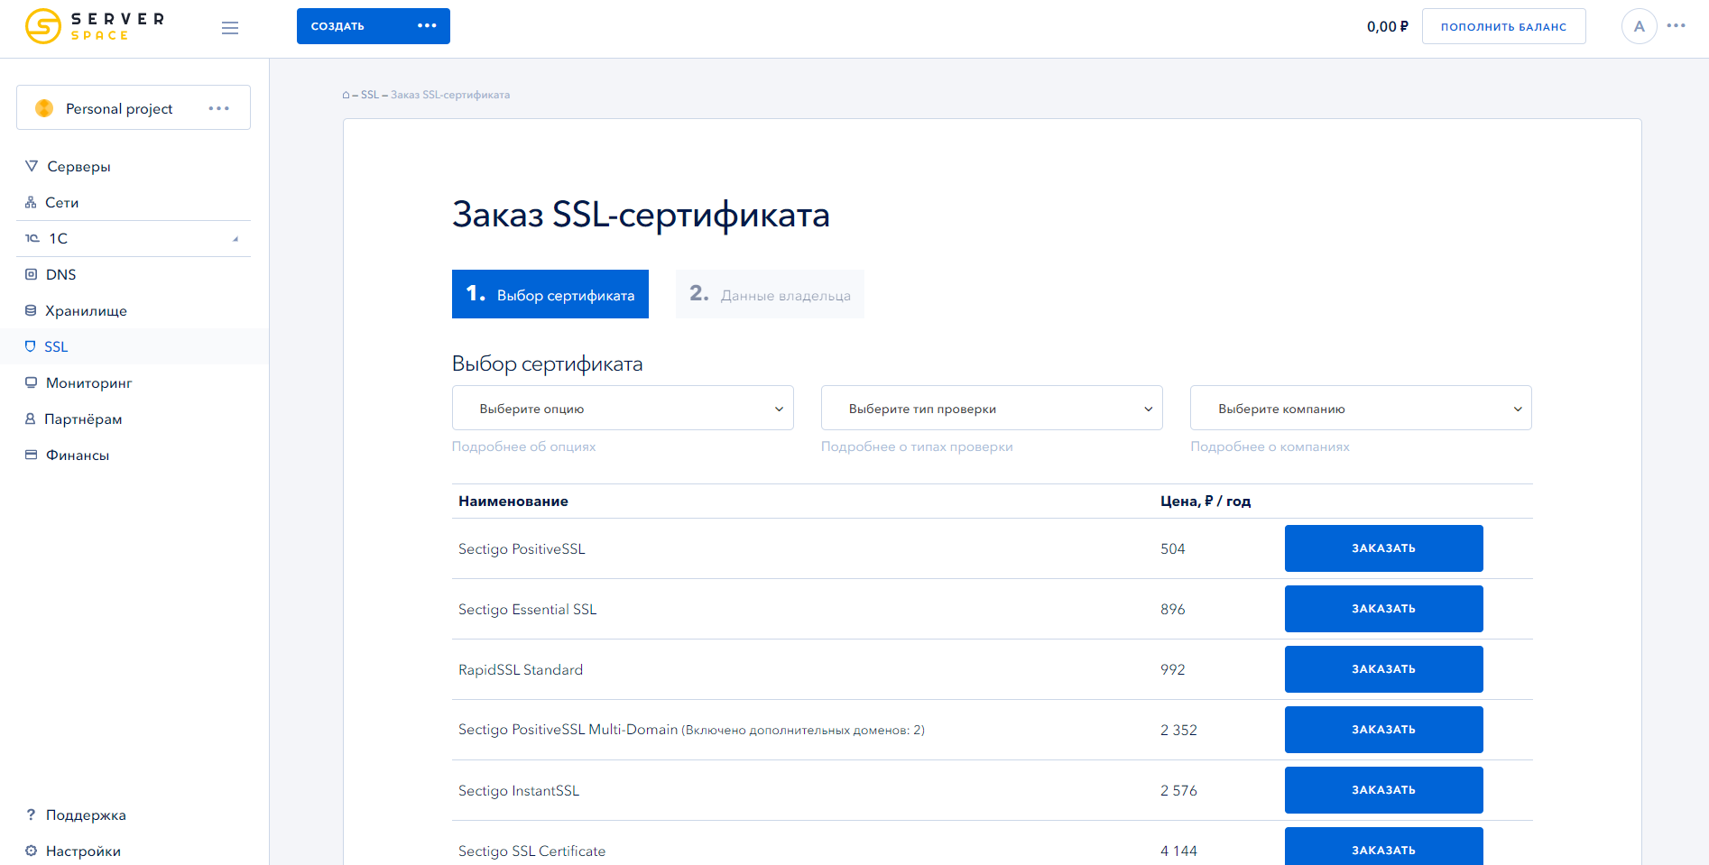Open the 'Выберите тип проверки' dropdown
Image resolution: width=1709 pixels, height=865 pixels.
992,408
